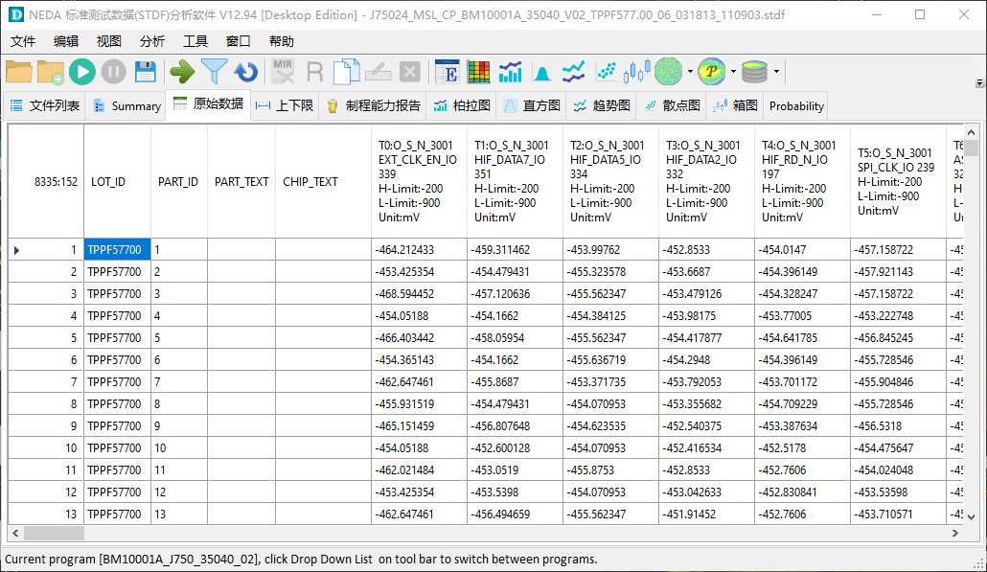987x572 pixels.
Task: Click the candlestick box plot toolbar icon
Action: 636,72
